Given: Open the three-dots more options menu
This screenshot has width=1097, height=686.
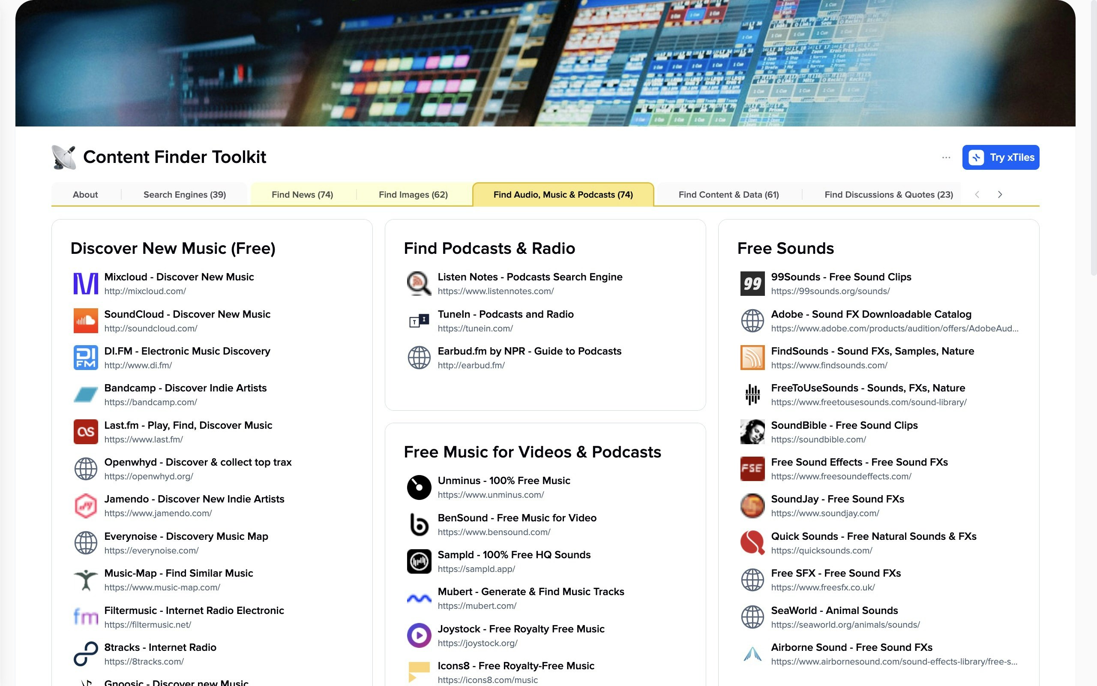Looking at the screenshot, I should click(x=946, y=157).
